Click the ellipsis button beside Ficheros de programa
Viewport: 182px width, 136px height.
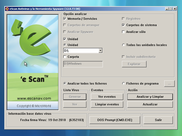click(169, 84)
